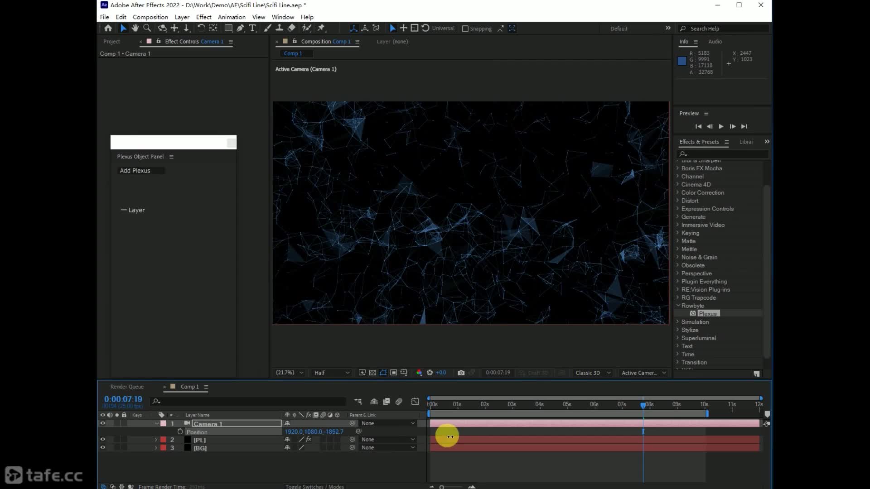
Task: Open composition mini-flowchart in timeline
Action: [358, 401]
